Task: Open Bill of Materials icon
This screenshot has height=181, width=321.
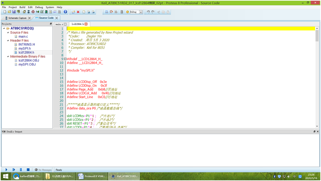Action: click(51, 12)
